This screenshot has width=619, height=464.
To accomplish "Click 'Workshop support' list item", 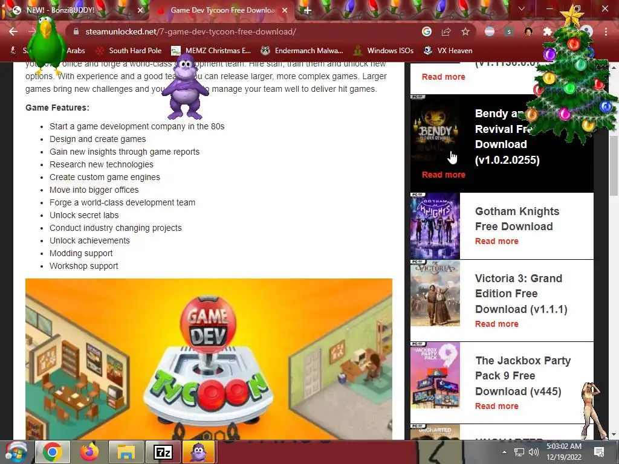I will pyautogui.click(x=83, y=266).
